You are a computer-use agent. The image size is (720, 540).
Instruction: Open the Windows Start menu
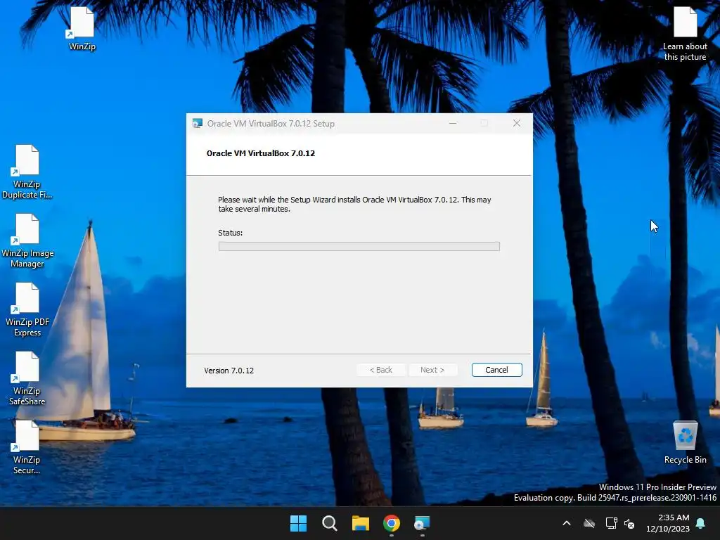click(298, 523)
